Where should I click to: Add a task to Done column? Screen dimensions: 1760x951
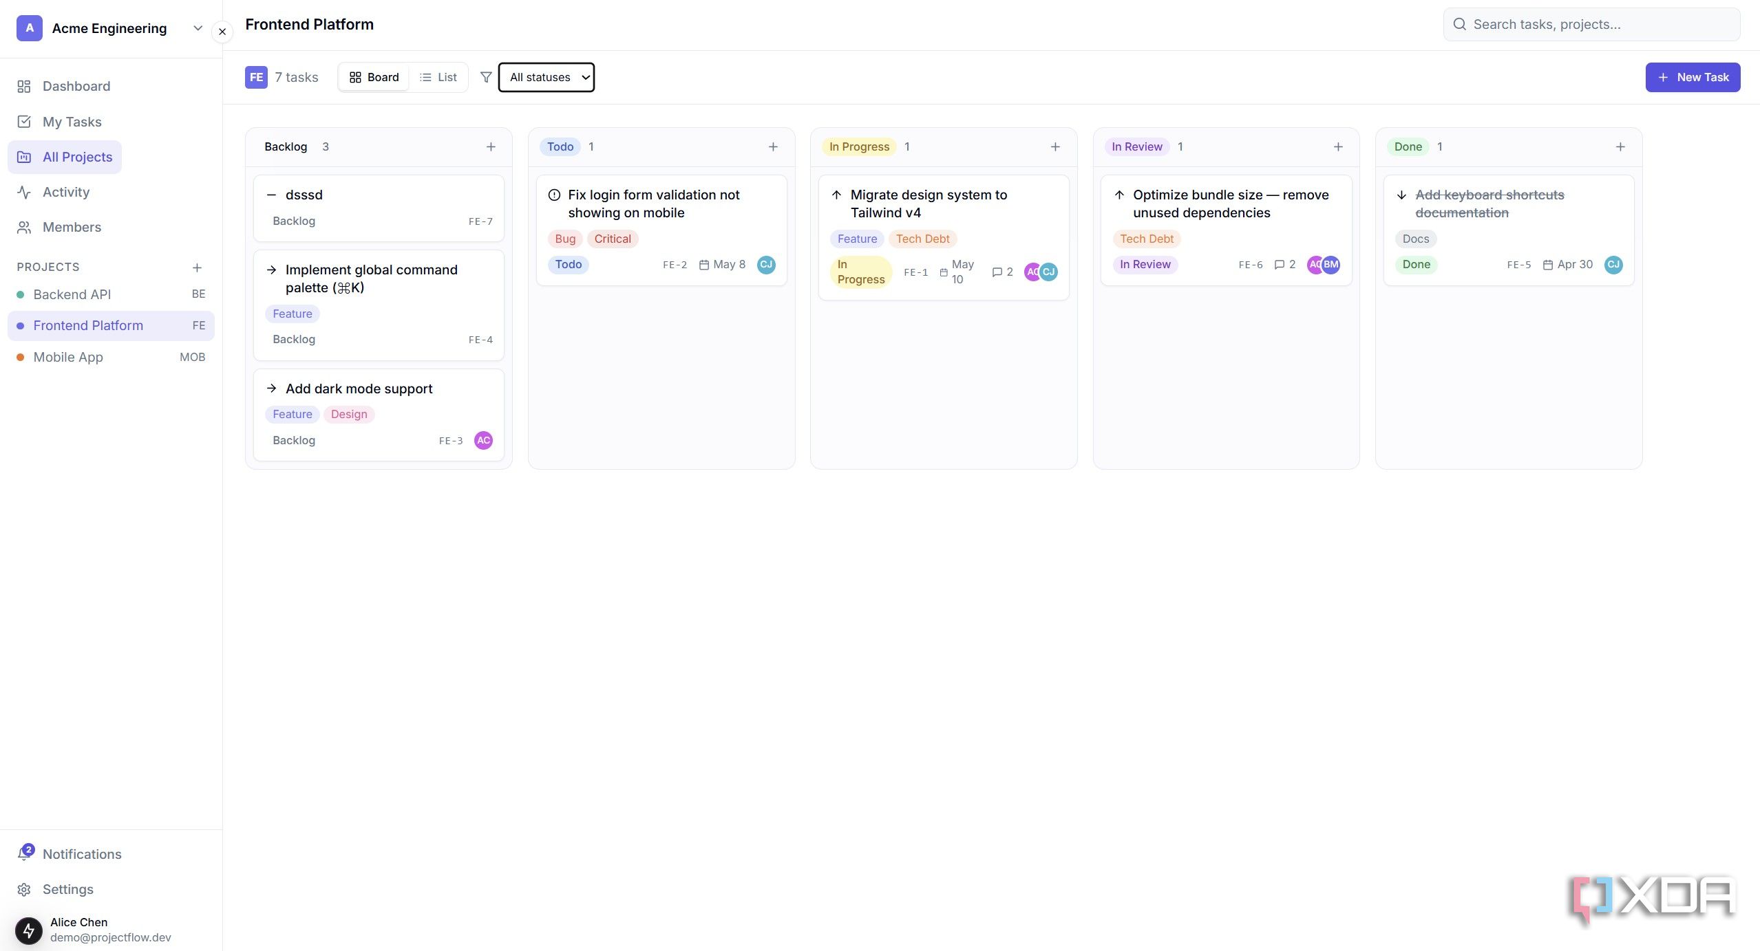tap(1620, 146)
